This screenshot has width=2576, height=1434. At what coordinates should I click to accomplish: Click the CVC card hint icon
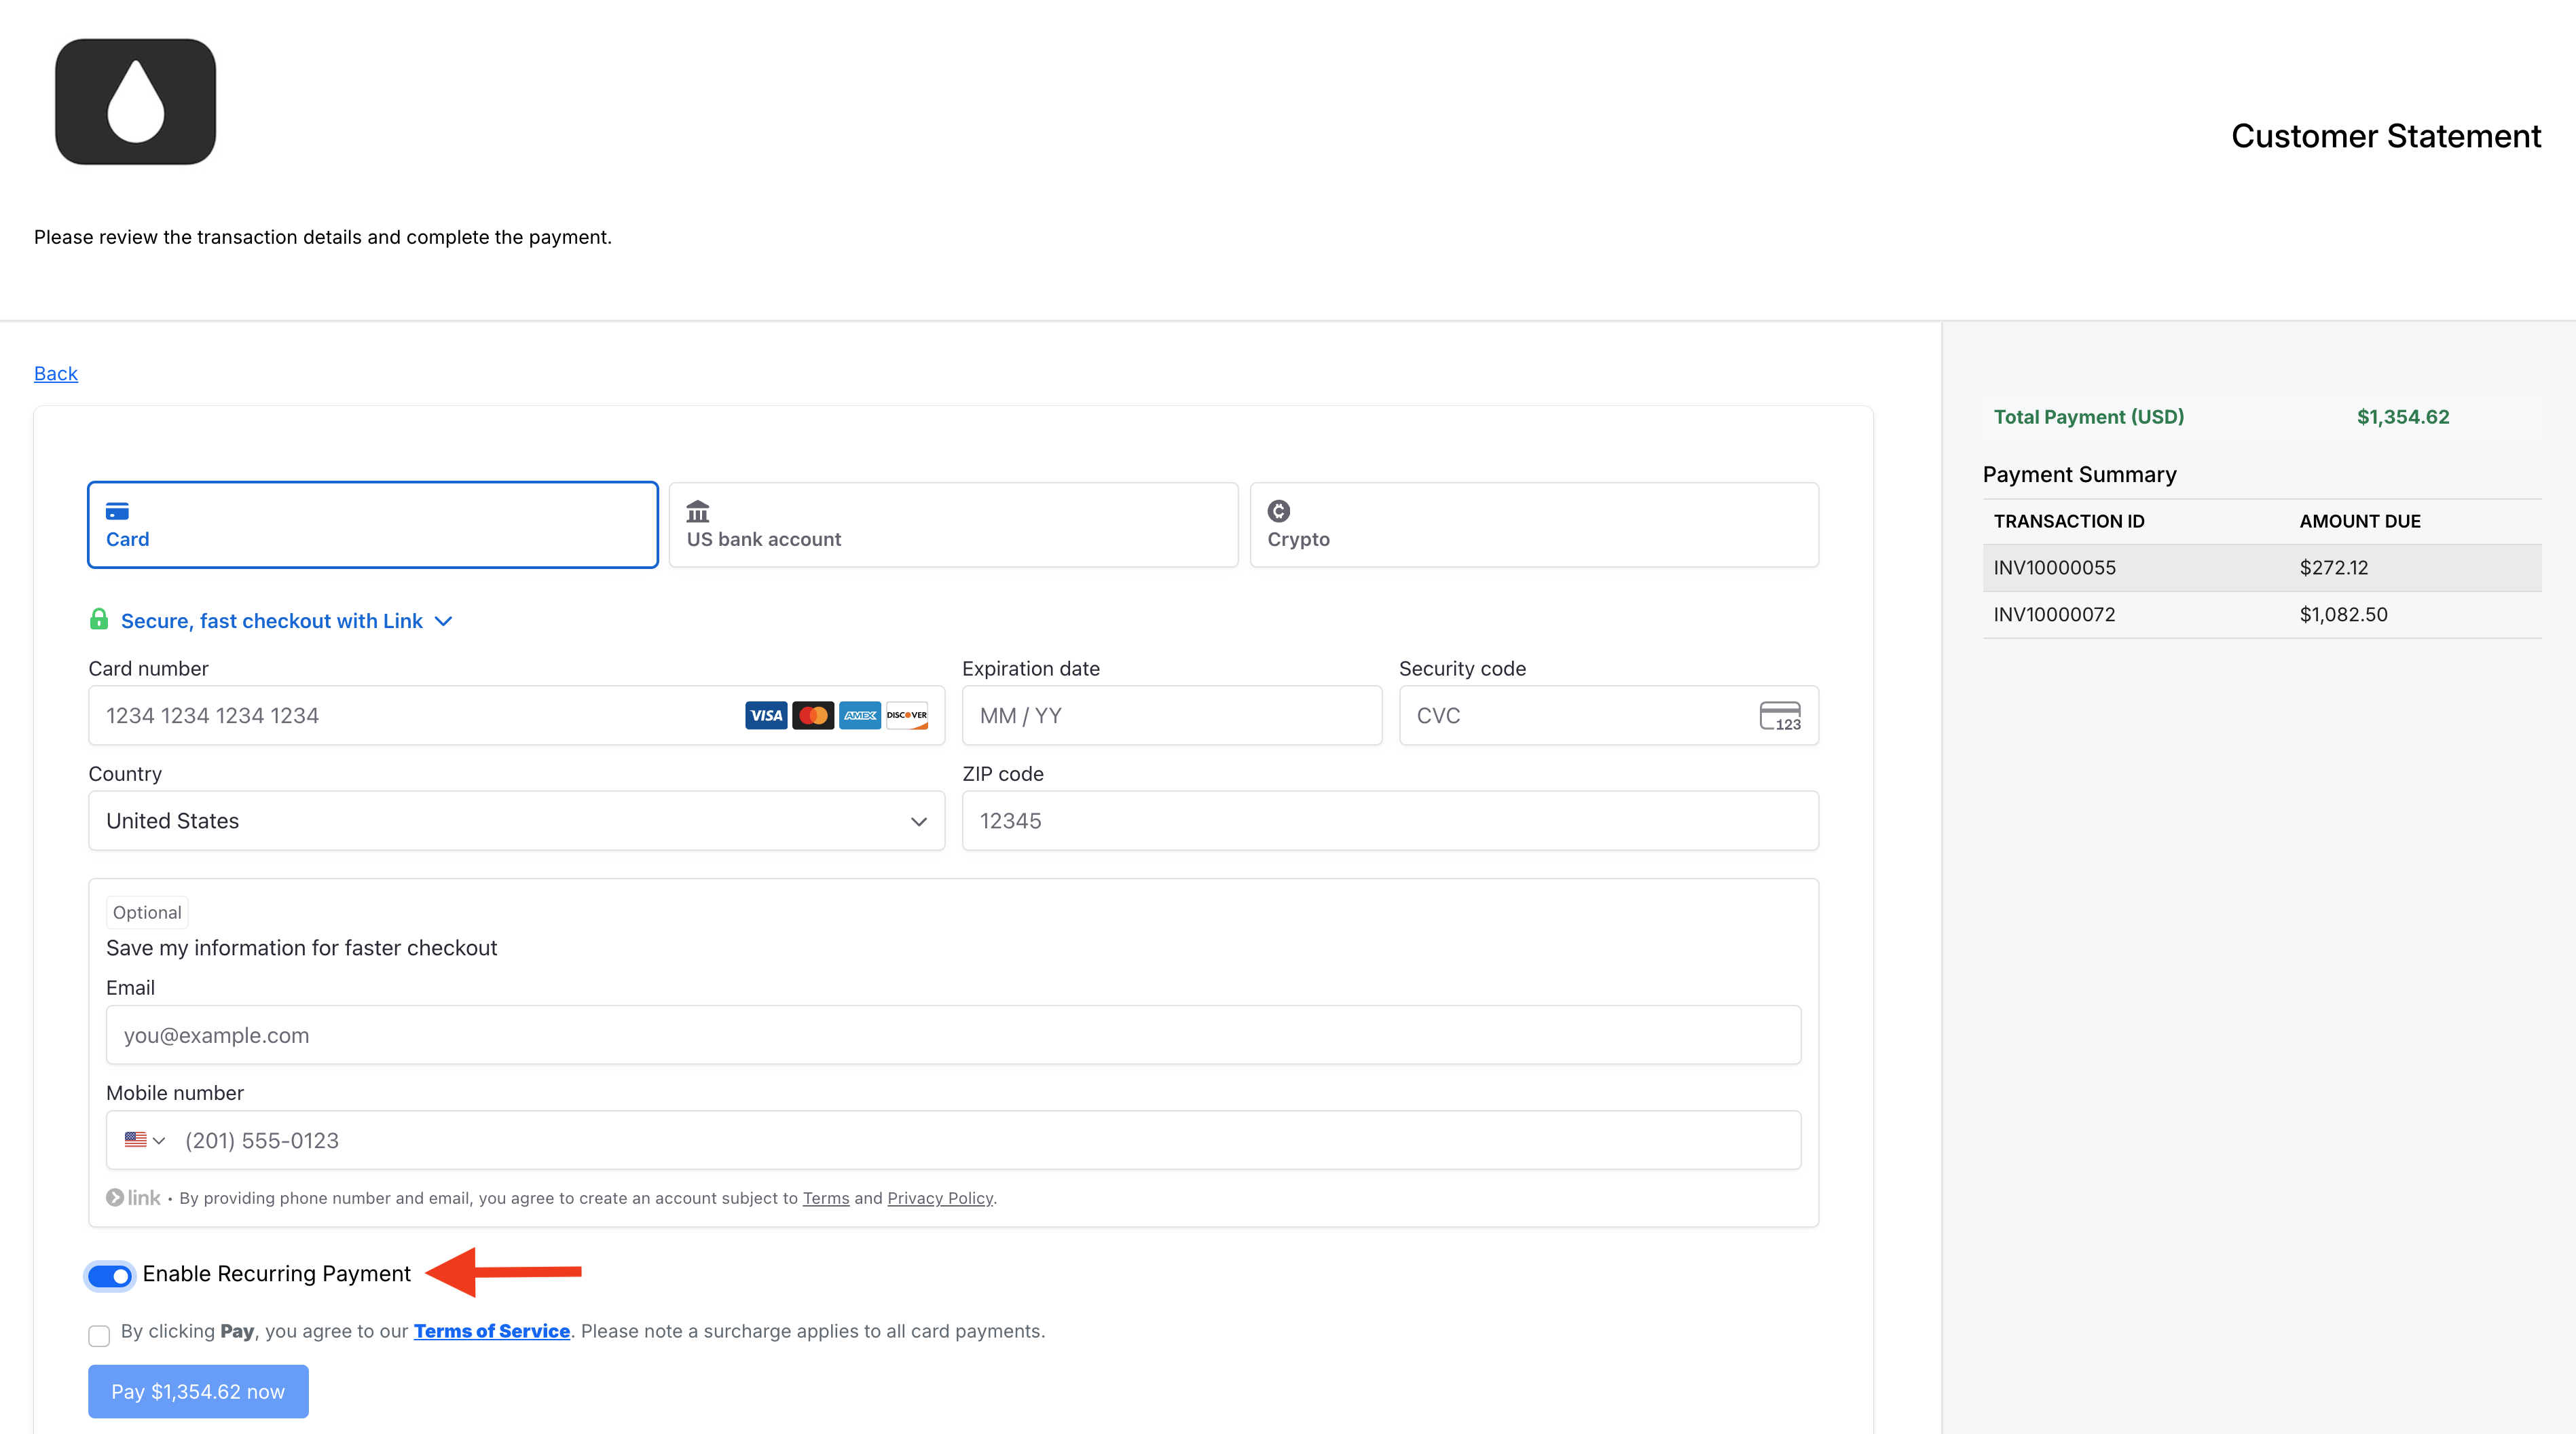pyautogui.click(x=1780, y=716)
